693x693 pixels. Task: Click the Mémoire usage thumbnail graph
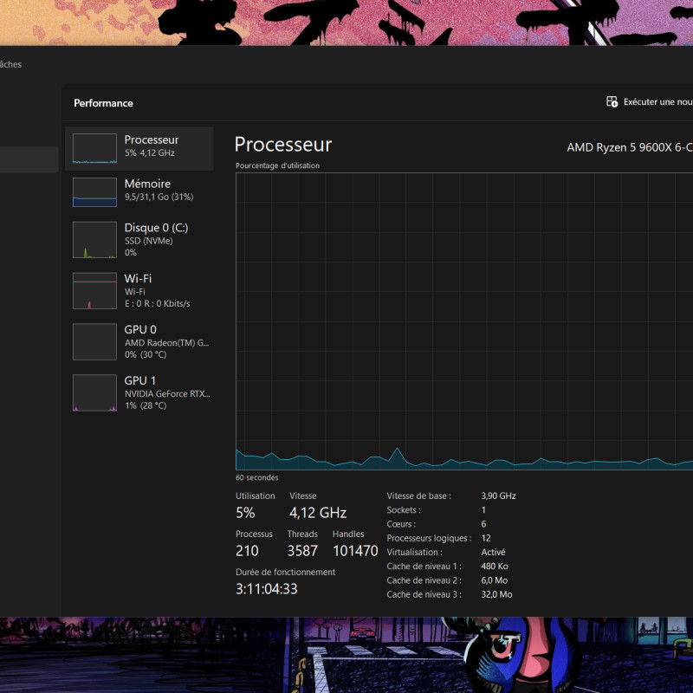tap(94, 191)
